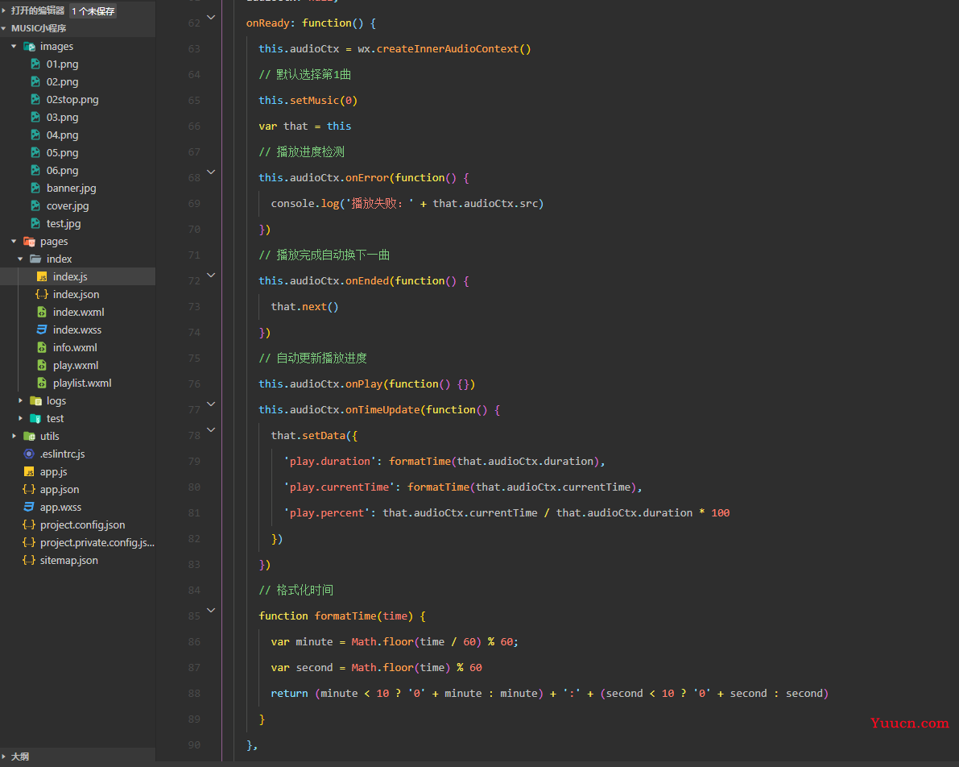Click the that.next() call on line 73
Image resolution: width=959 pixels, height=767 pixels.
[304, 307]
